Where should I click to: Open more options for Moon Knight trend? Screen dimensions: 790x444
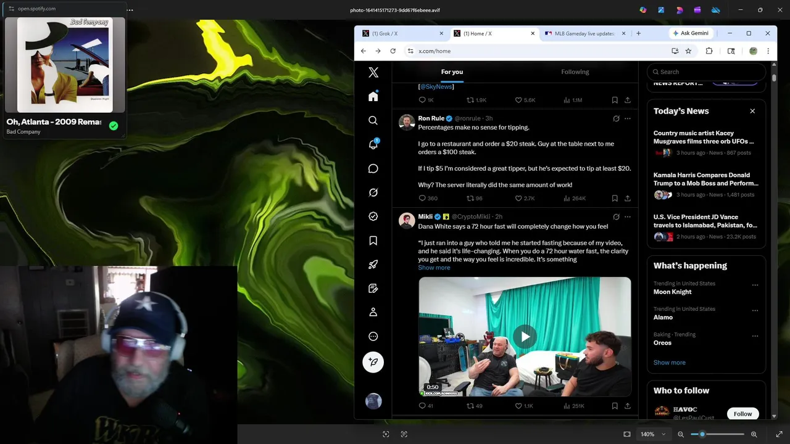coord(755,286)
